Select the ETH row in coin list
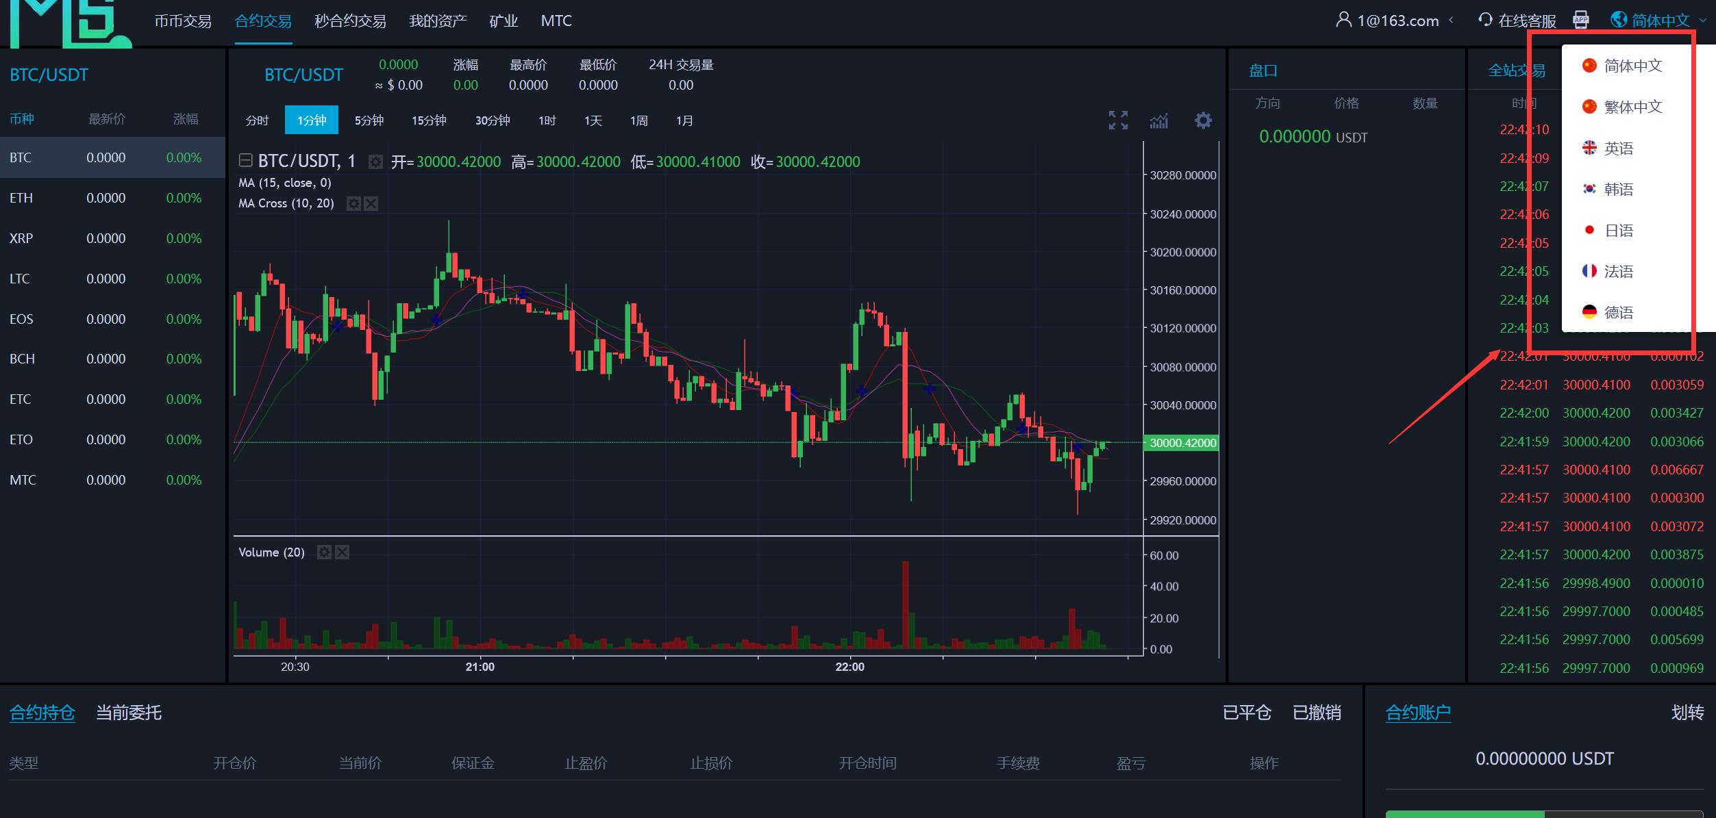Image resolution: width=1716 pixels, height=818 pixels. (112, 198)
